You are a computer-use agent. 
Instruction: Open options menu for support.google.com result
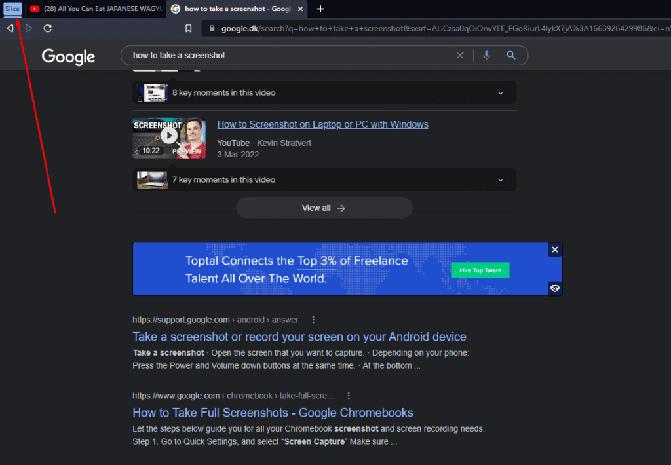pyautogui.click(x=313, y=320)
